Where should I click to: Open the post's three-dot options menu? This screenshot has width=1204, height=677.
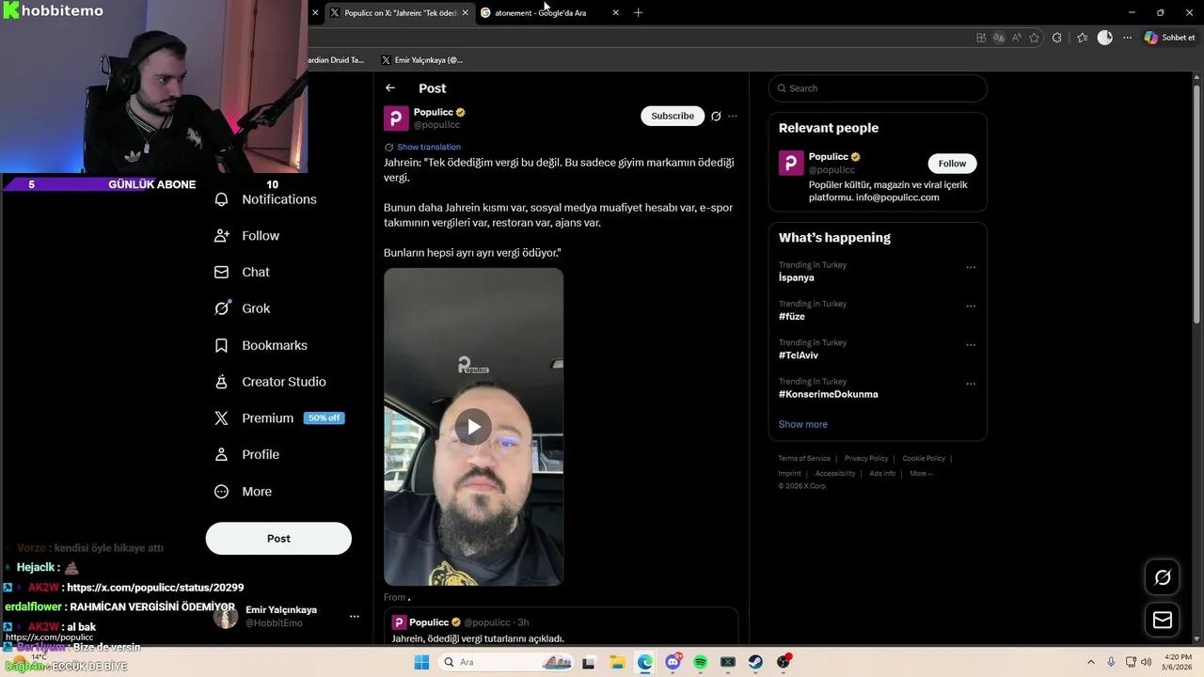[733, 117]
